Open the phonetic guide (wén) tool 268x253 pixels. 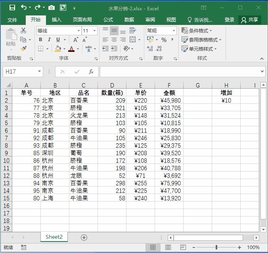point(88,49)
